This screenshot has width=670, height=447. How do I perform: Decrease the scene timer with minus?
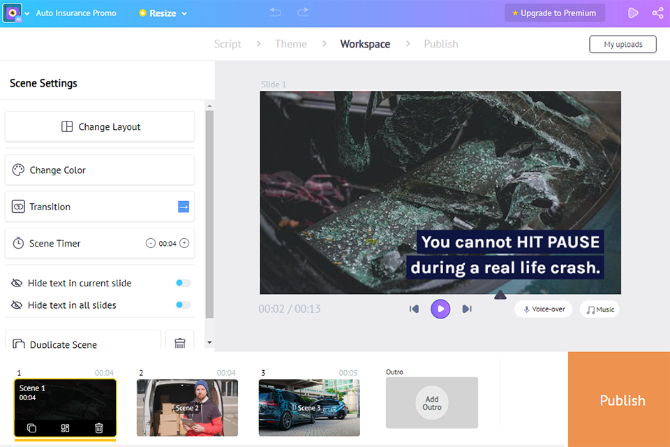pos(151,243)
